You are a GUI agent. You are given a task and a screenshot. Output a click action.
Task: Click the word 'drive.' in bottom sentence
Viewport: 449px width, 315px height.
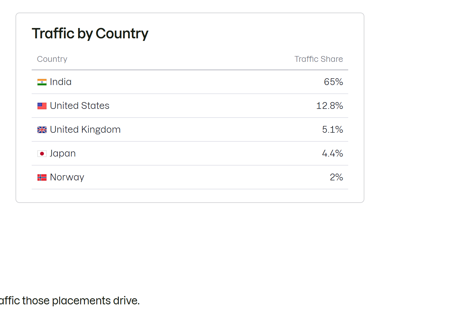tap(126, 301)
